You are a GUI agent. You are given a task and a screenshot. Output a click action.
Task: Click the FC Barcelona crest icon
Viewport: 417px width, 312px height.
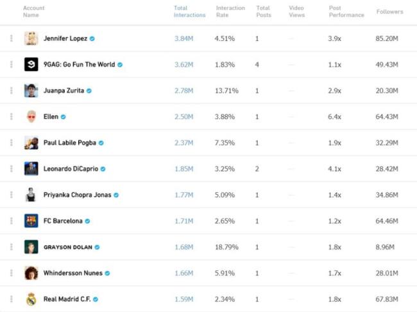[31, 221]
